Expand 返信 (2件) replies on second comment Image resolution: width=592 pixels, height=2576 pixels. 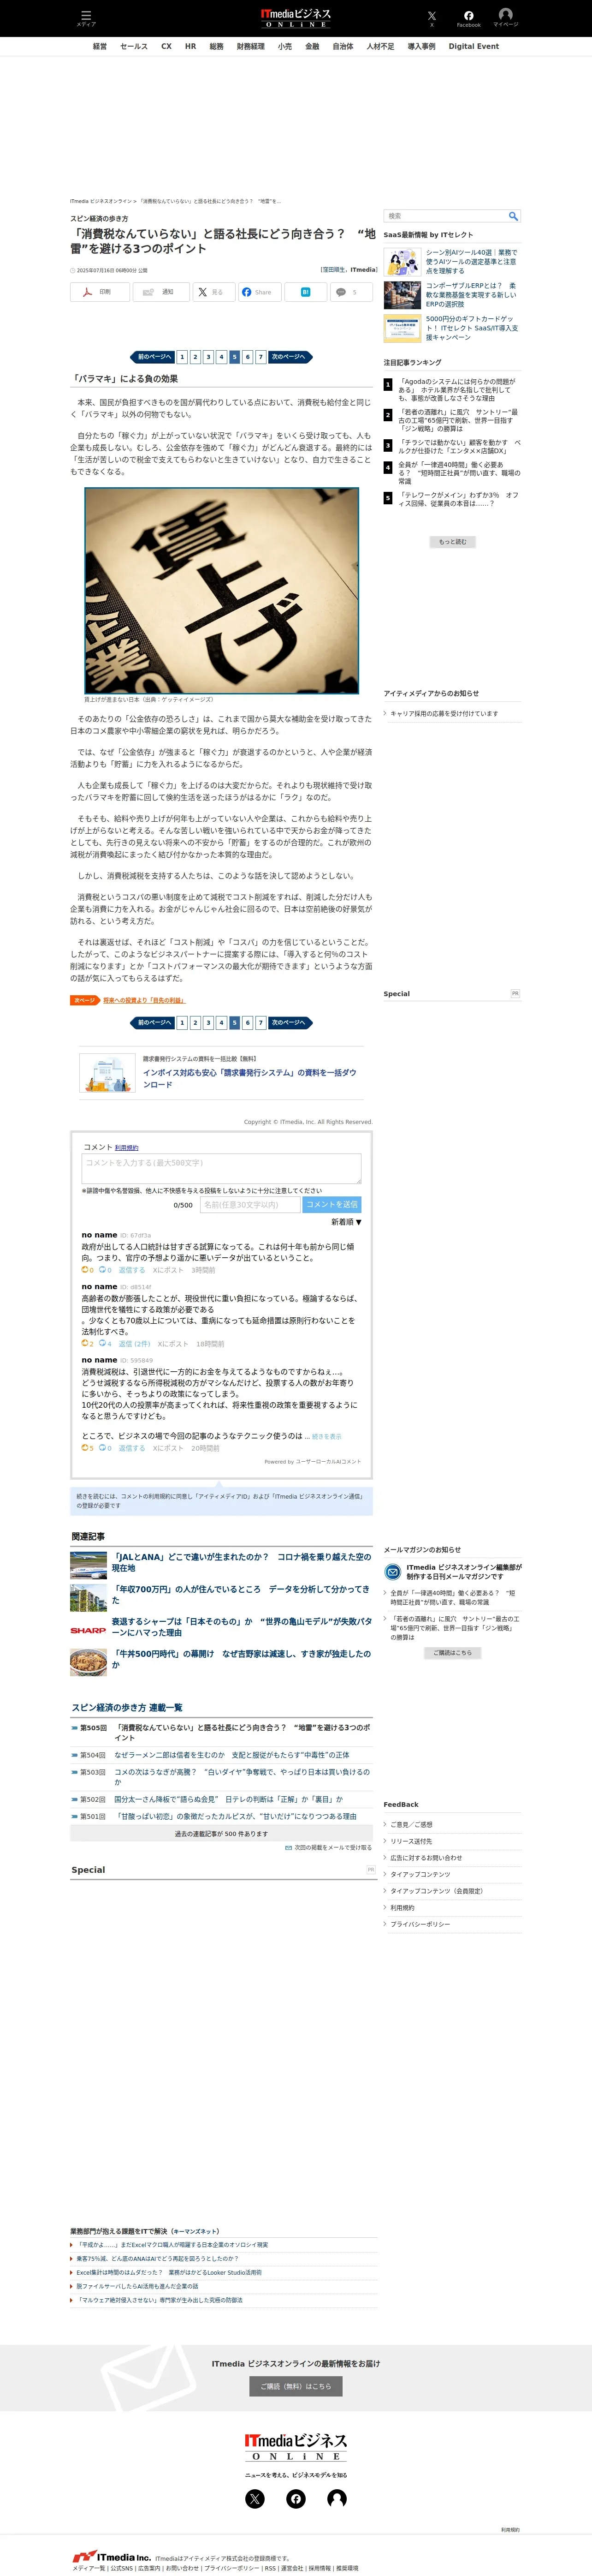[x=134, y=1344]
